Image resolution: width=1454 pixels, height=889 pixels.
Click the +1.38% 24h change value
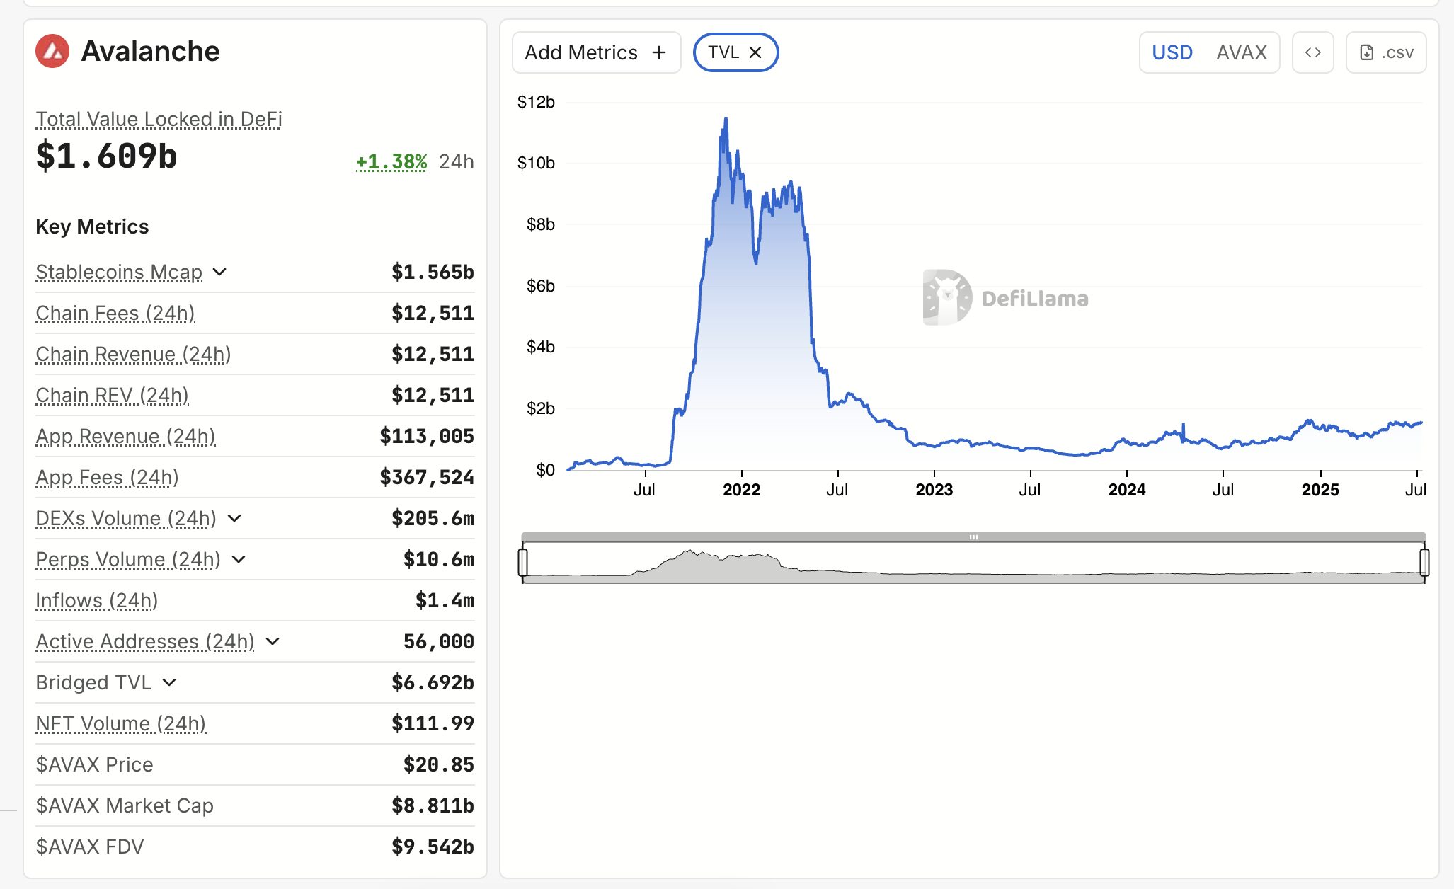(391, 162)
